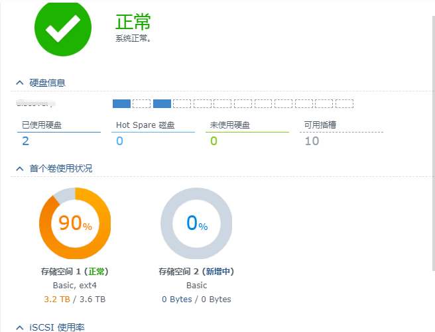
Task: Click the 可用插槽 value 10
Action: pos(312,141)
